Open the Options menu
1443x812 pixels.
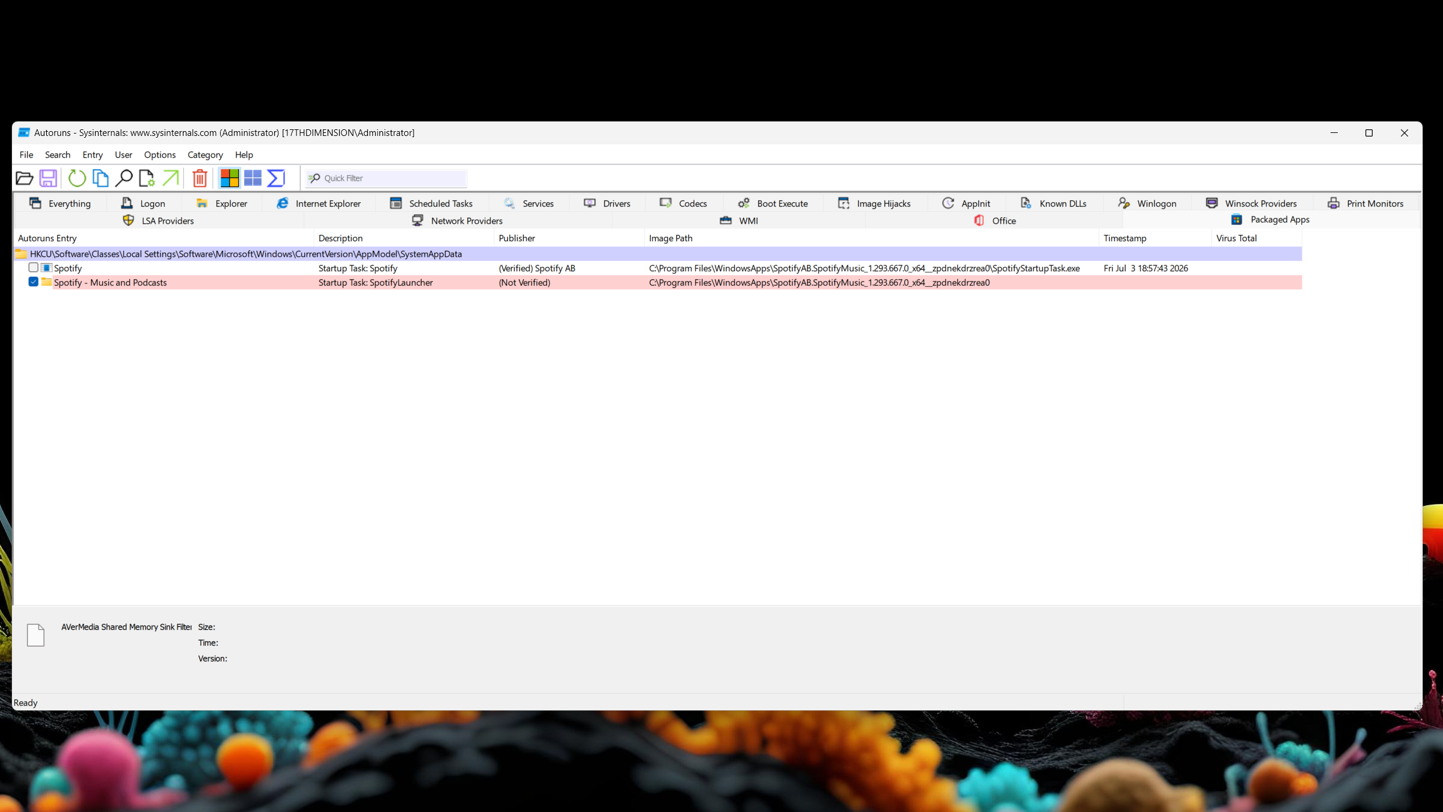tap(160, 155)
